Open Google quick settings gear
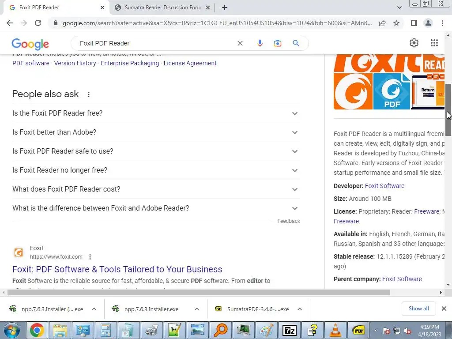Screen dimensions: 452x339 (x=414, y=43)
